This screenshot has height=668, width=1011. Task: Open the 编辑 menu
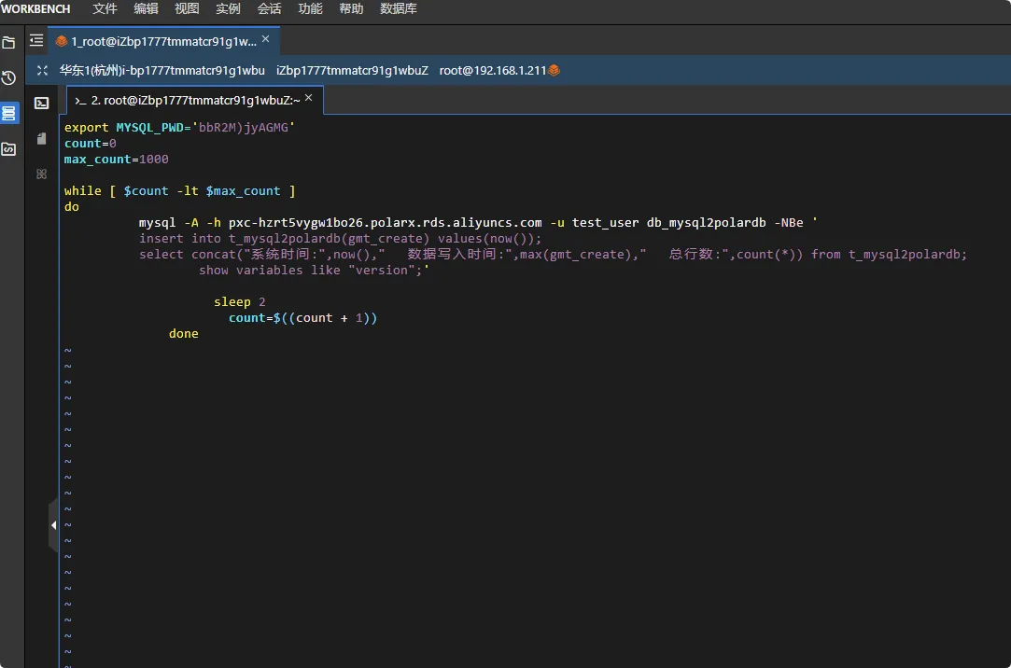(147, 8)
